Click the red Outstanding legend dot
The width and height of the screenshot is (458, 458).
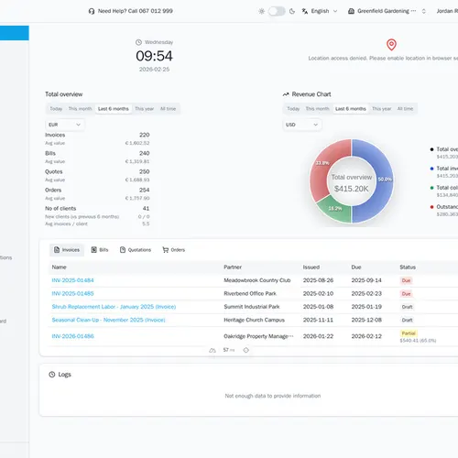[431, 207]
